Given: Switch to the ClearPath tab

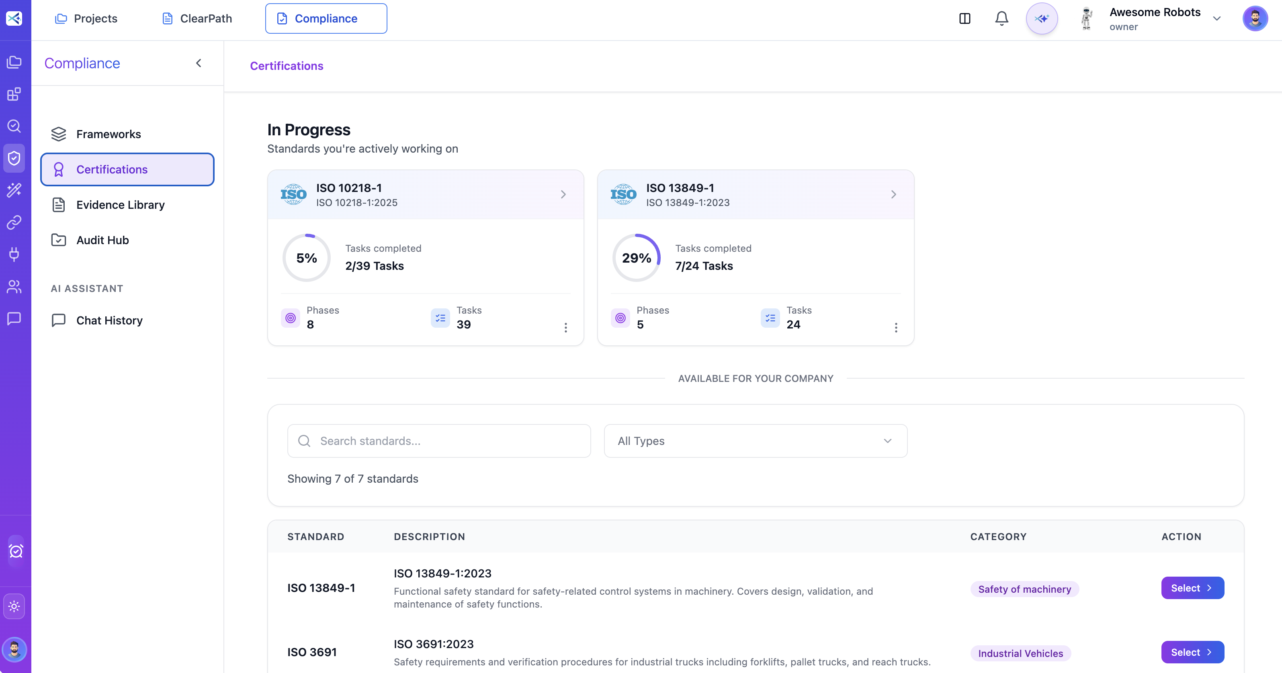Looking at the screenshot, I should click(197, 18).
